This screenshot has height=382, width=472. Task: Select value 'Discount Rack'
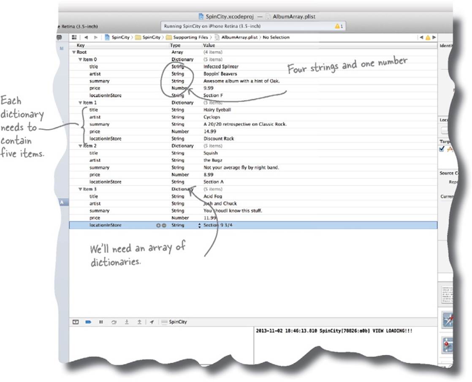pyautogui.click(x=219, y=139)
